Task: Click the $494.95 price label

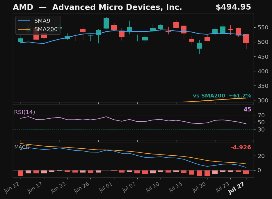Action: click(233, 7)
